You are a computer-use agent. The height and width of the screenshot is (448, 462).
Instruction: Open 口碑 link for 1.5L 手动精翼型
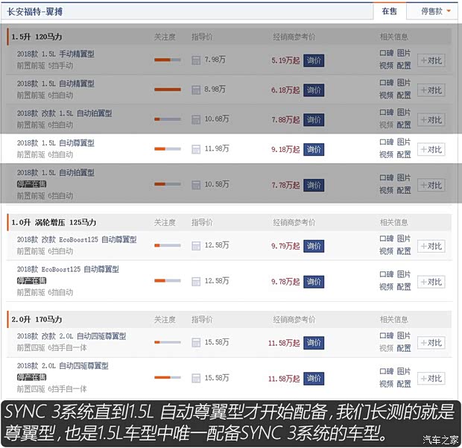coord(386,53)
